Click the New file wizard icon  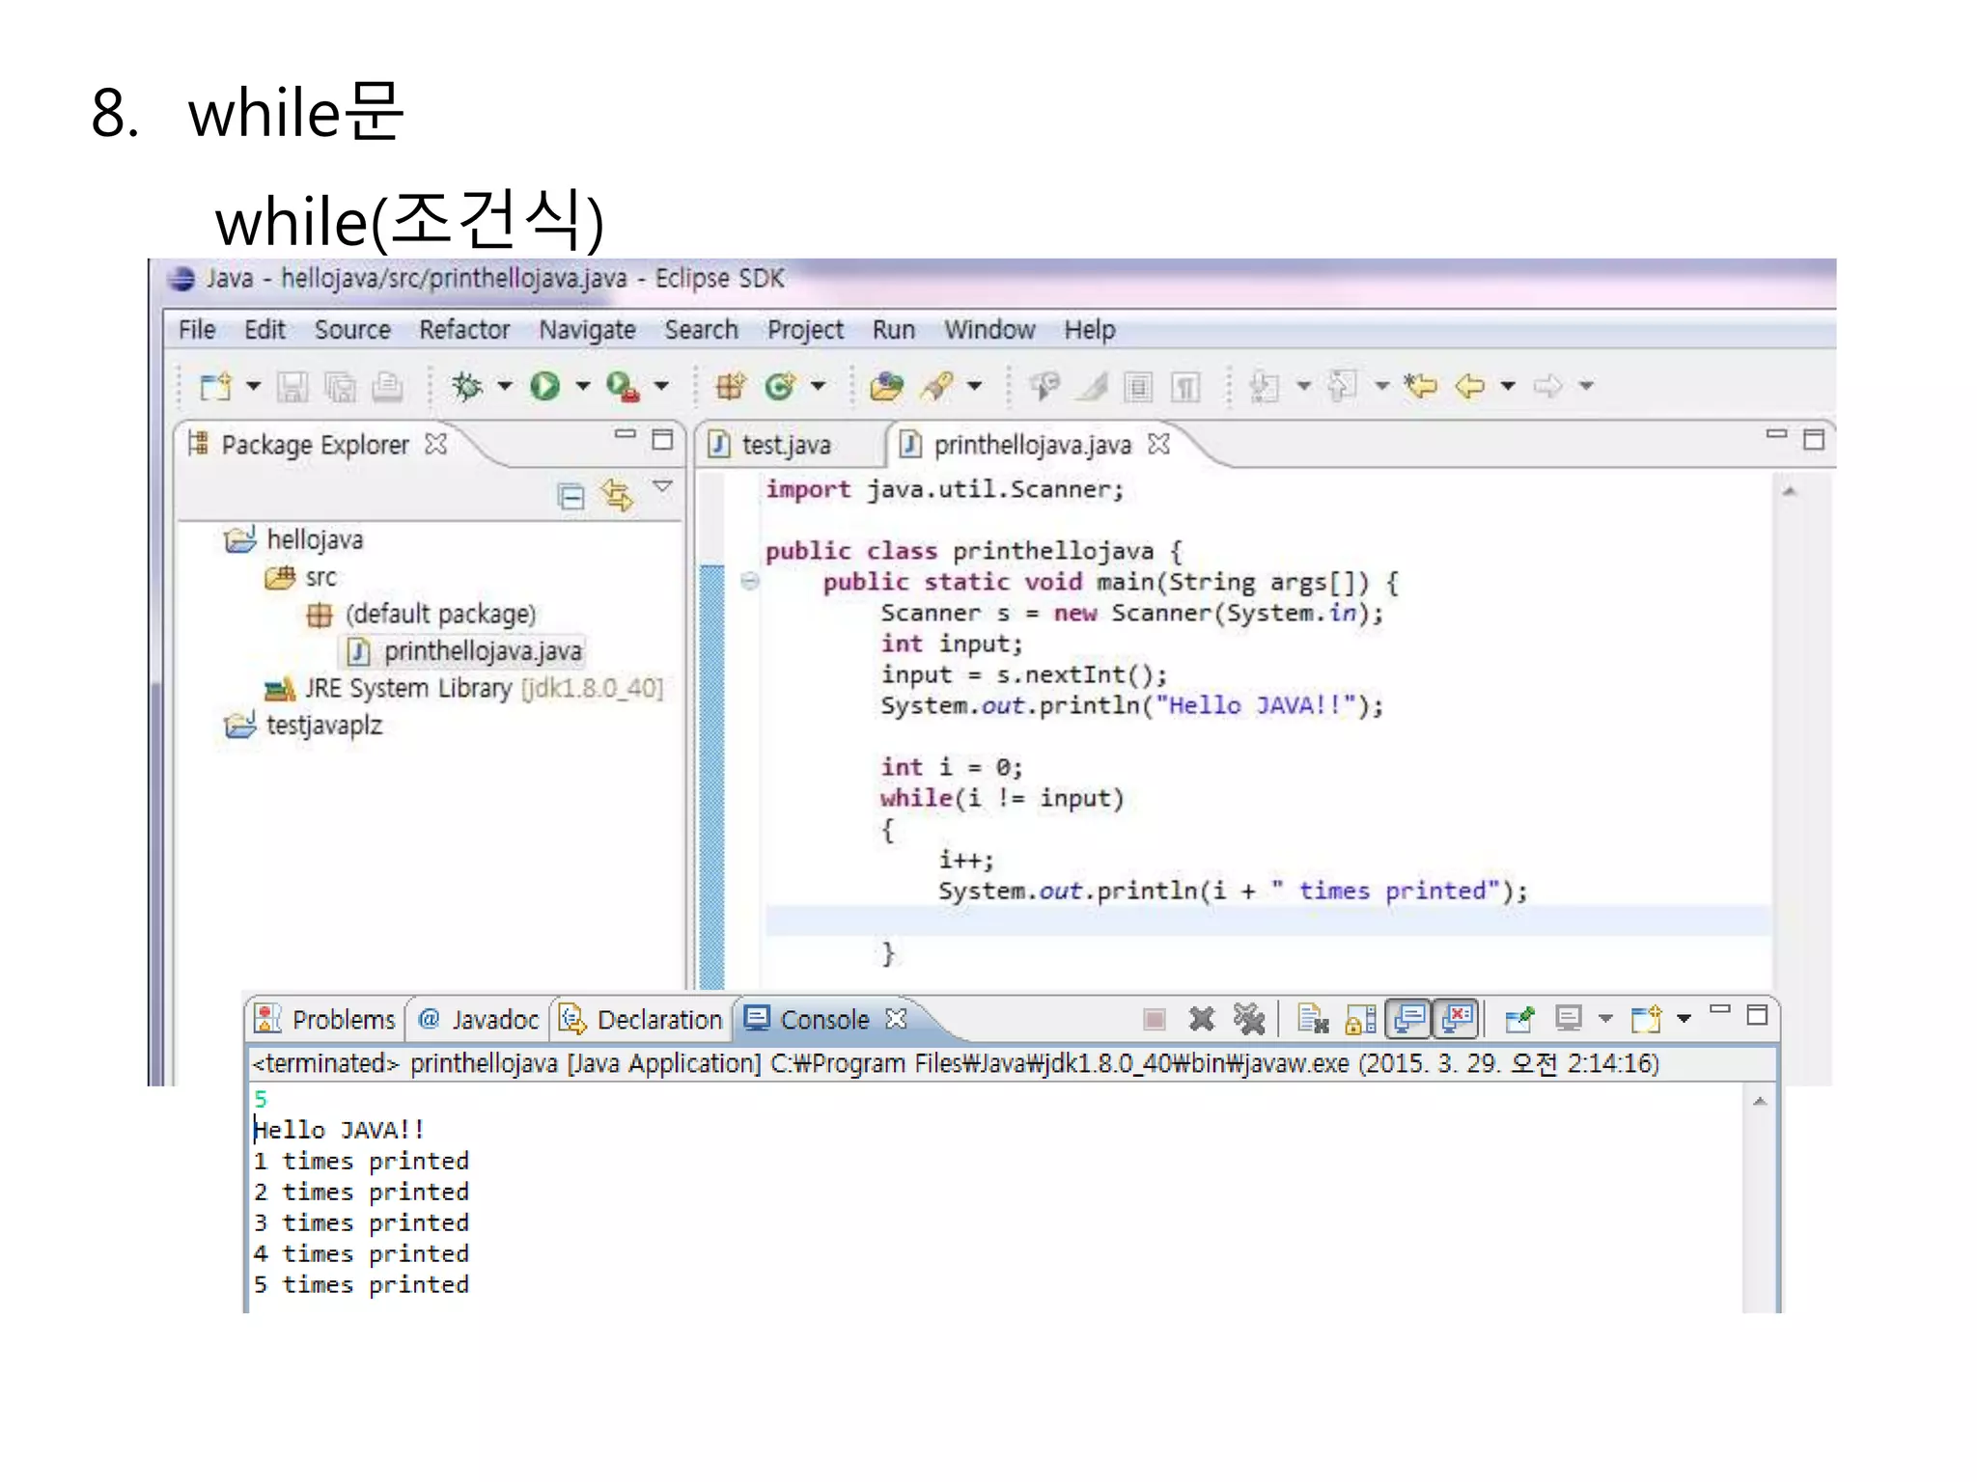[214, 387]
